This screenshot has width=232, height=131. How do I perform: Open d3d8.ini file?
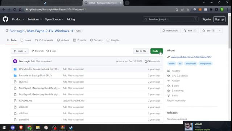(x=23, y=113)
